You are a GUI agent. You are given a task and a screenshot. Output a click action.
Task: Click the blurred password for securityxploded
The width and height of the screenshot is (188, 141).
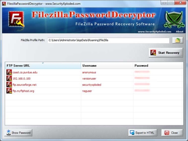(x=142, y=84)
